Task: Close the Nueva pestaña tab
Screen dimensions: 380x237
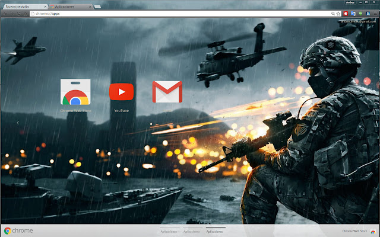Action: [45, 7]
